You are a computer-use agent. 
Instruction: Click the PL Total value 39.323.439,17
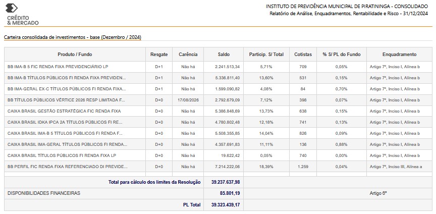click(226, 205)
